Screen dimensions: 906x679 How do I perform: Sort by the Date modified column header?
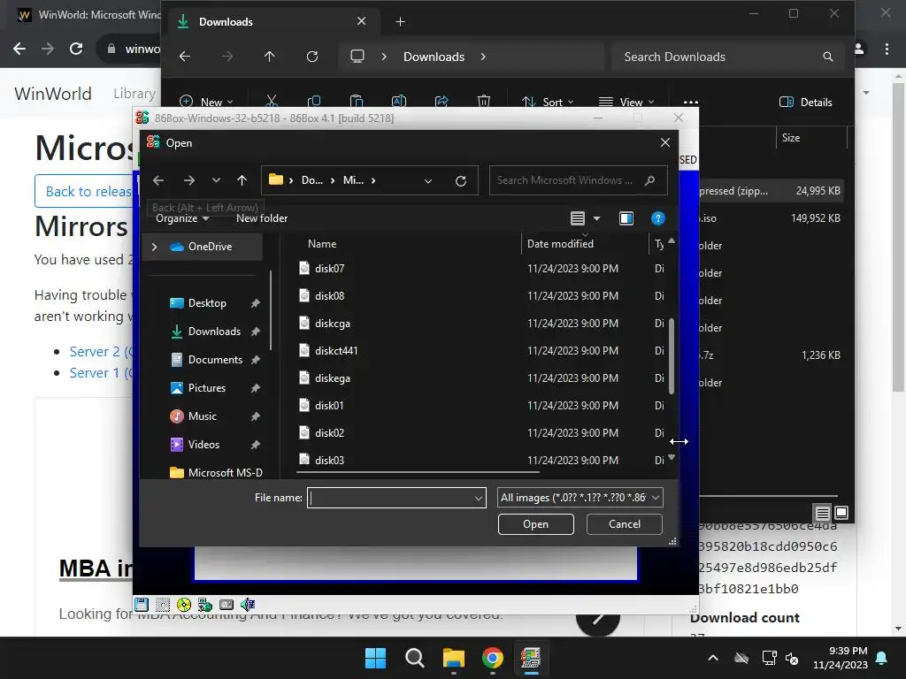[x=560, y=244]
